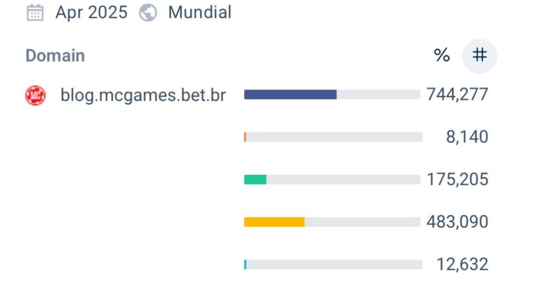
Task: Open the Apr 2025 date selector
Action: tap(92, 12)
